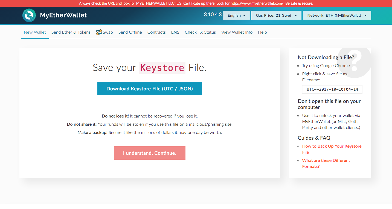
Task: Open the Contracts tab
Action: pos(156,32)
